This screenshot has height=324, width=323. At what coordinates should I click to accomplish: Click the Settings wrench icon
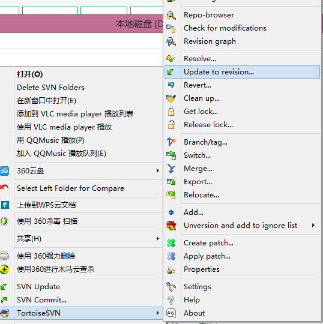click(x=171, y=287)
